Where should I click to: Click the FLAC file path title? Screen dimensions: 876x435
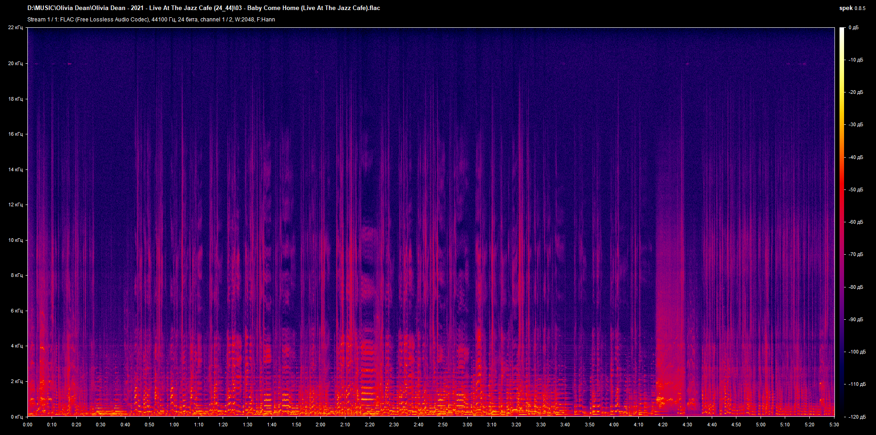pos(203,8)
